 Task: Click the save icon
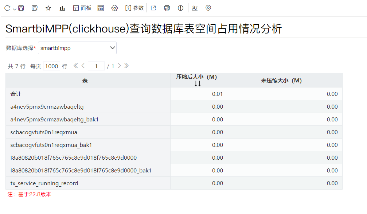point(21,8)
